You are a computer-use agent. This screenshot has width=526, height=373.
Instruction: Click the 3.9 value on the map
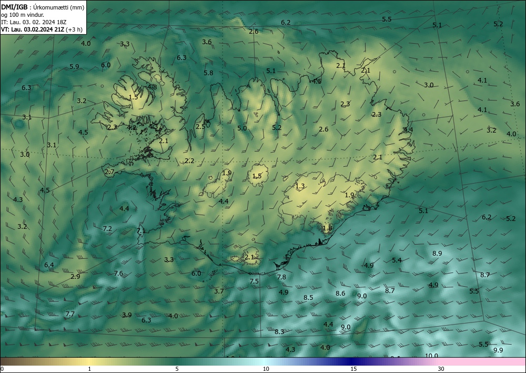(127, 315)
